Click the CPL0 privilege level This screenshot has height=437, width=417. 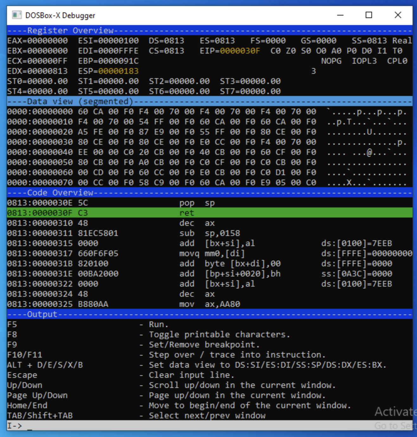tap(397, 61)
